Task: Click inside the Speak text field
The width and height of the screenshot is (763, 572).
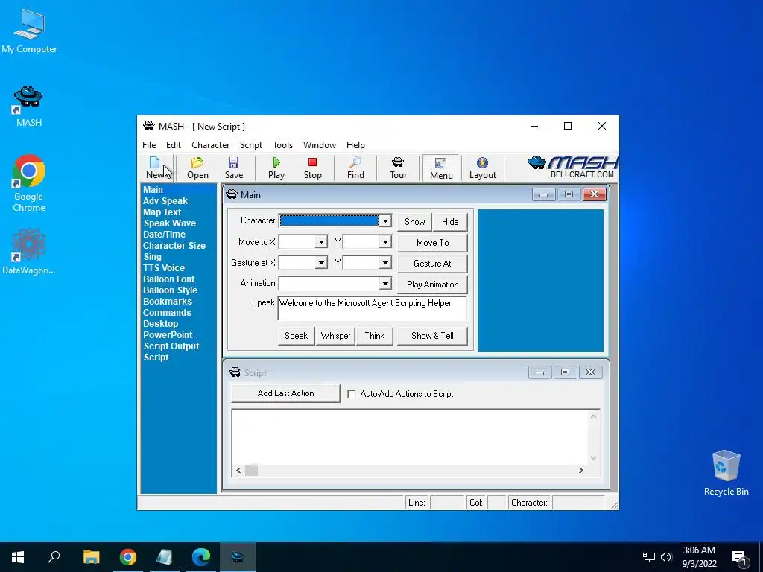Action: (373, 308)
